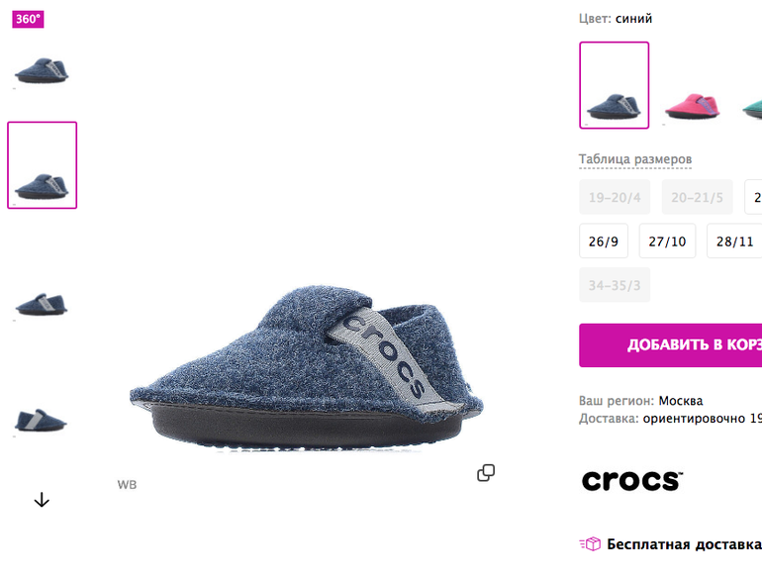
Task: Select the highlighted second shoe thumbnail
Action: click(42, 165)
